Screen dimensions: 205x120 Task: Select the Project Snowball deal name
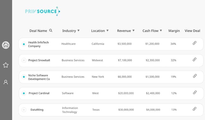39,60
